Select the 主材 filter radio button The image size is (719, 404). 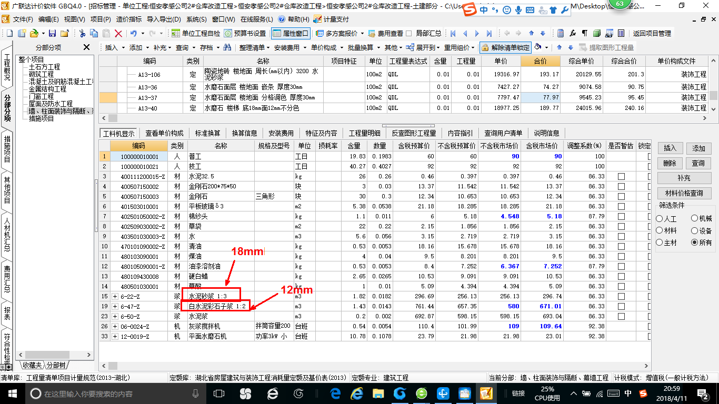pyautogui.click(x=660, y=243)
